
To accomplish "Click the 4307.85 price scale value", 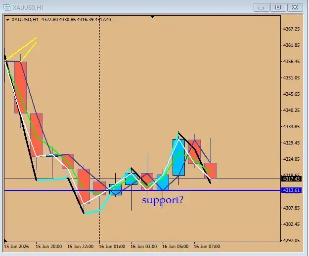I will point(291,208).
